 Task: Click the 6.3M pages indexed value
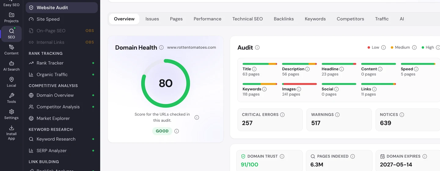coord(317,165)
